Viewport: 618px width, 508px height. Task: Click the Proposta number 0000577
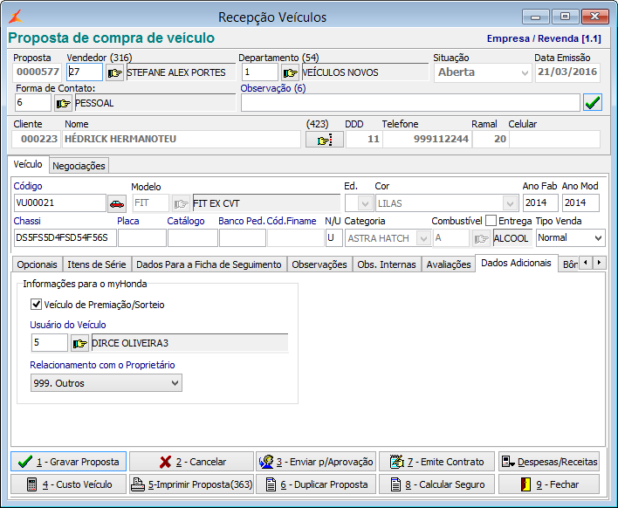(x=38, y=72)
